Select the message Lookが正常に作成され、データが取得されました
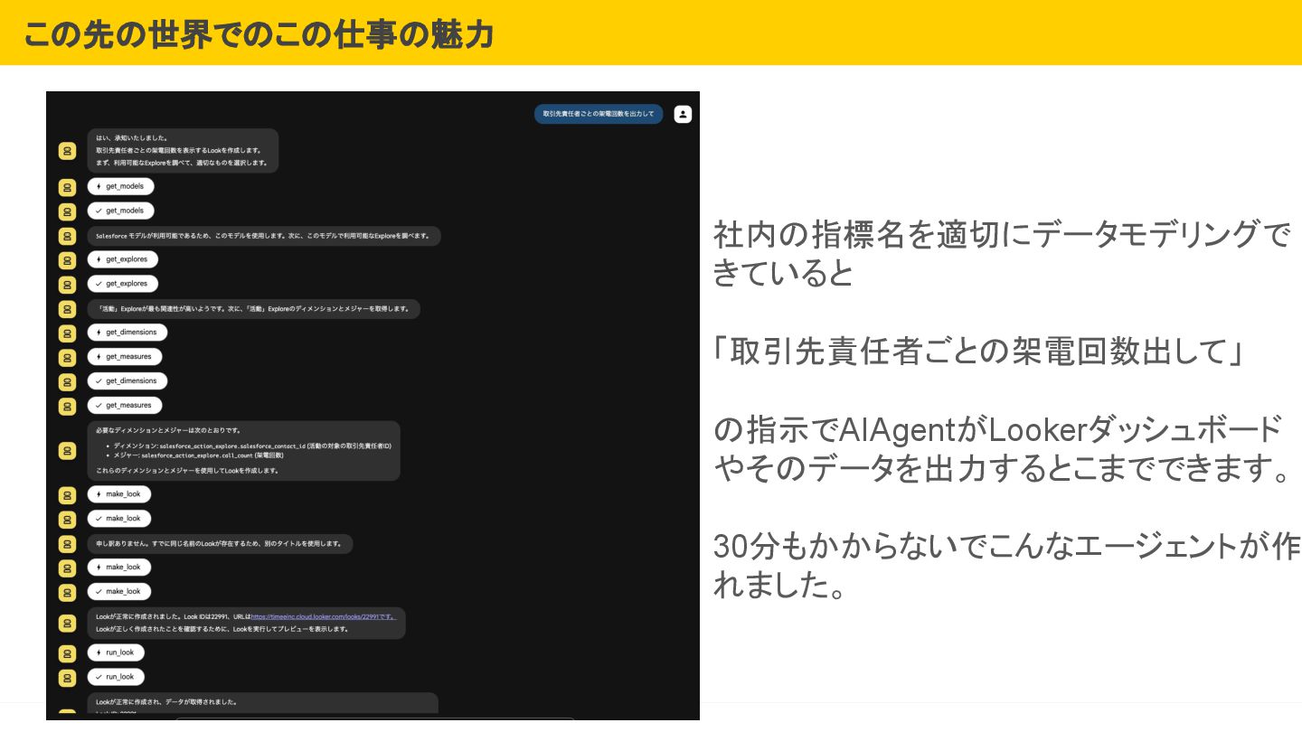This screenshot has height=732, width=1302. (x=166, y=702)
